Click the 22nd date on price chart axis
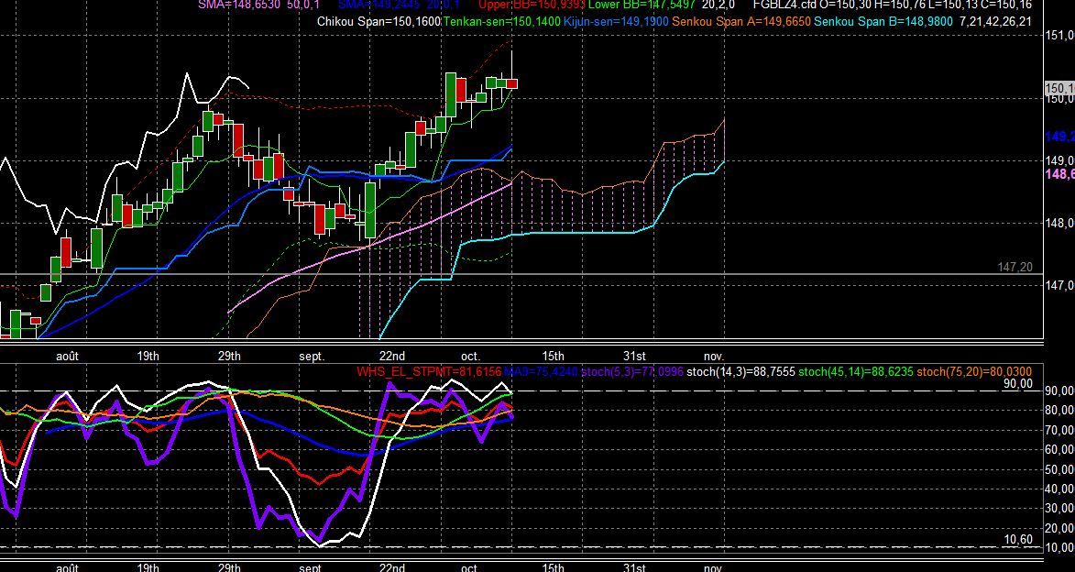Viewport: 1075px width, 572px height. pyautogui.click(x=392, y=356)
